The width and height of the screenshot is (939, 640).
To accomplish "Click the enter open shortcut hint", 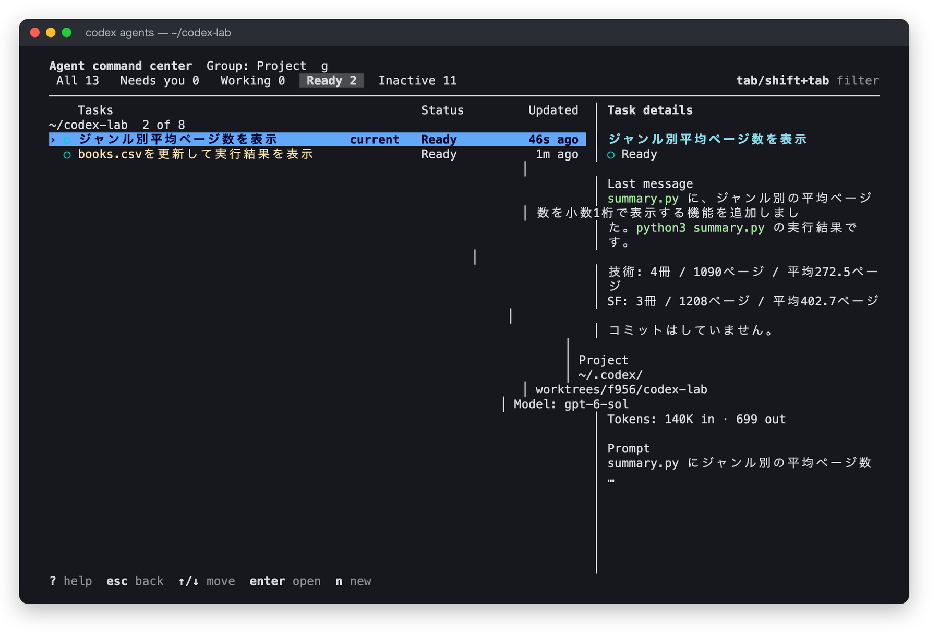I will 285,581.
